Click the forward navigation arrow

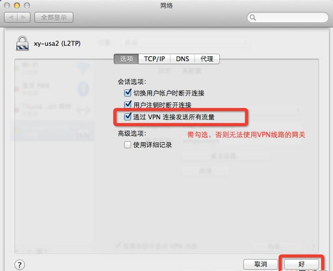click(x=23, y=17)
